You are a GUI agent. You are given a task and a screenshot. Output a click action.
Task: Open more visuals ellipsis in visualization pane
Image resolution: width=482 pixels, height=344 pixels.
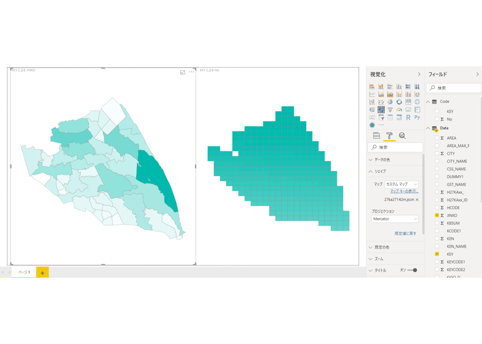point(381,125)
